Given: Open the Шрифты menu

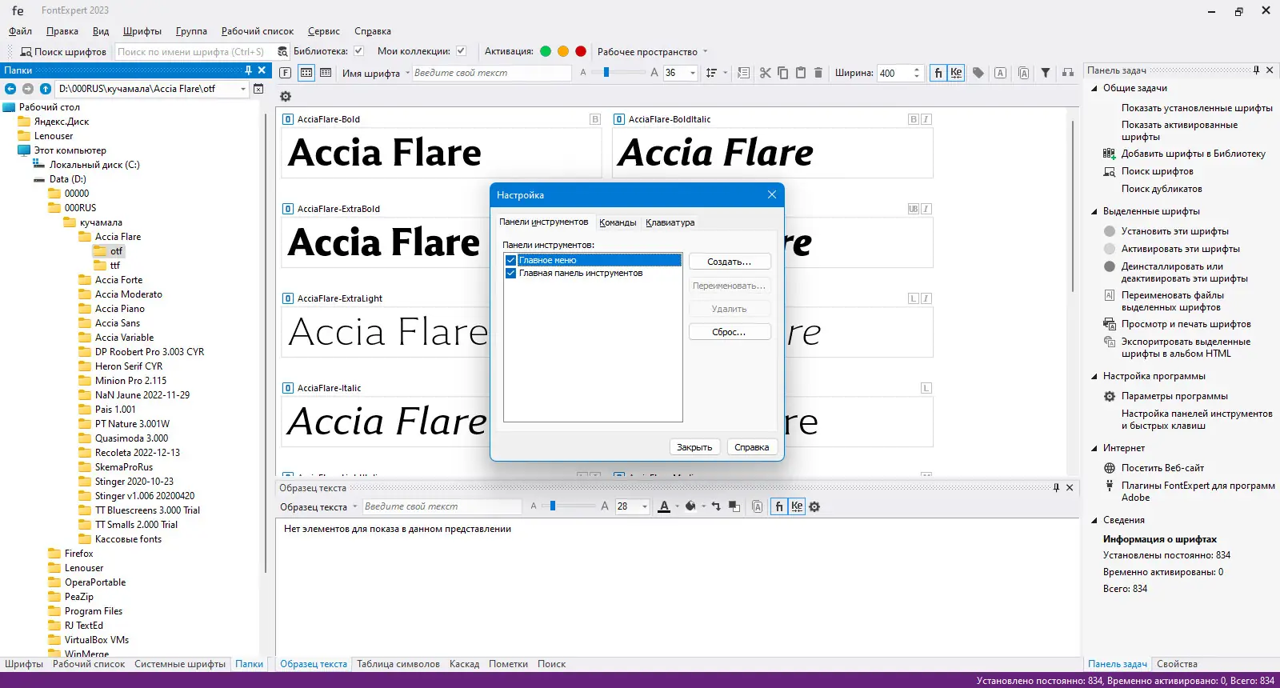Looking at the screenshot, I should [142, 31].
